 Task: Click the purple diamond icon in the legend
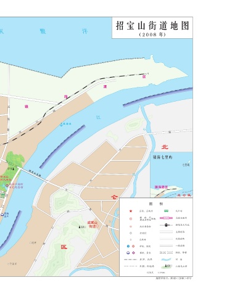pos(133,253)
